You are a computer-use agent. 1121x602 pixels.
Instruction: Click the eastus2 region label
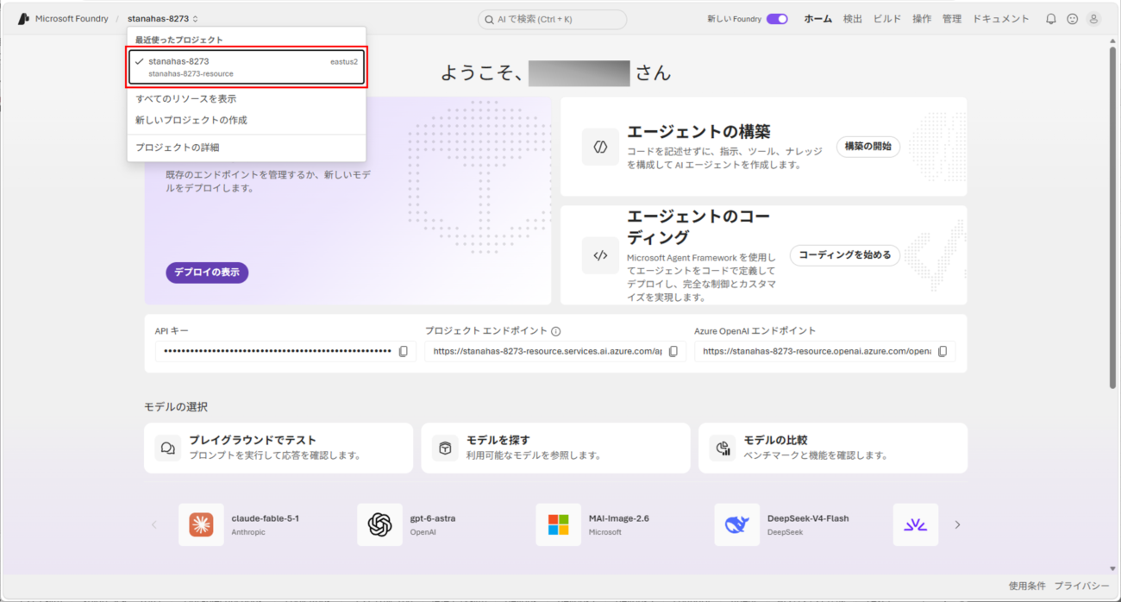pos(344,61)
